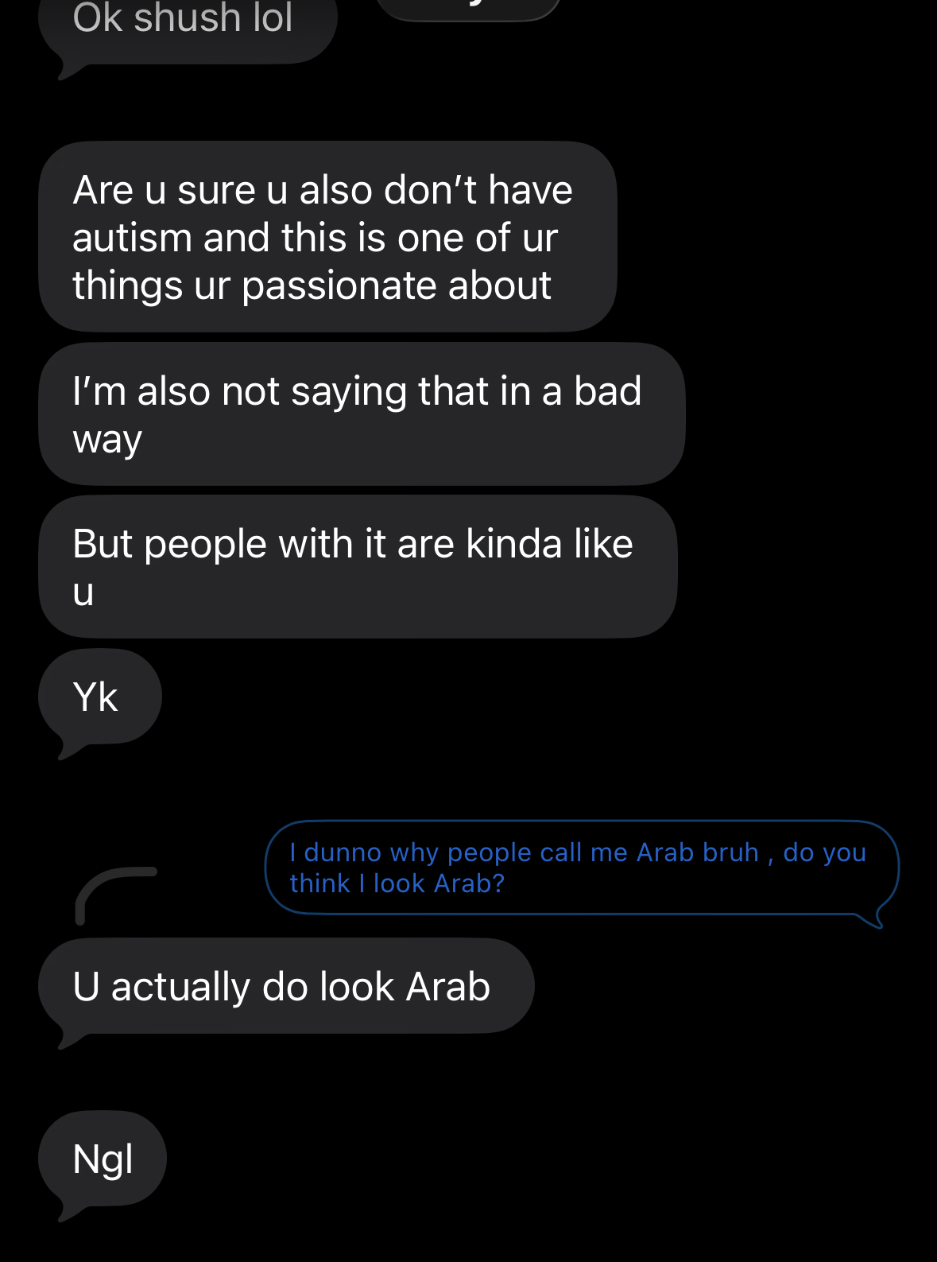Select the "But people with it" message
The image size is (937, 1262).
[358, 567]
